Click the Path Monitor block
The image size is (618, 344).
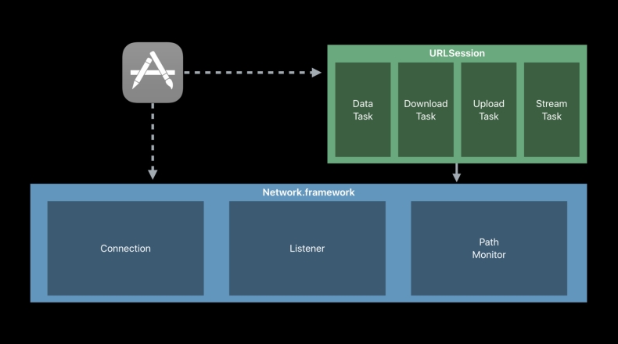click(489, 249)
